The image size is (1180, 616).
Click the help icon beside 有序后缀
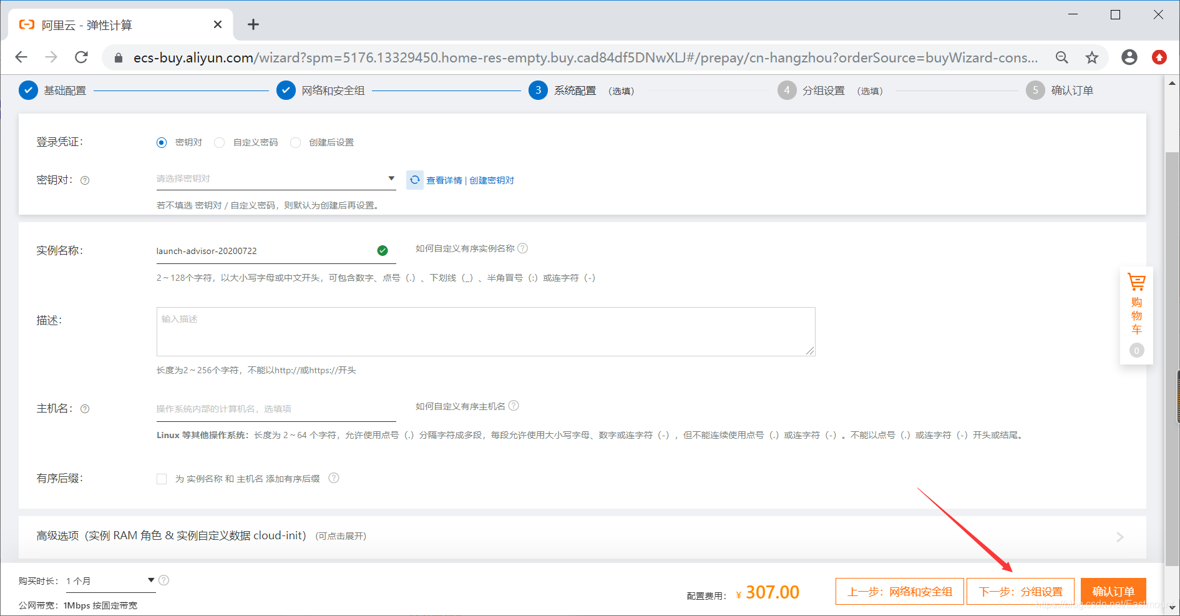334,478
